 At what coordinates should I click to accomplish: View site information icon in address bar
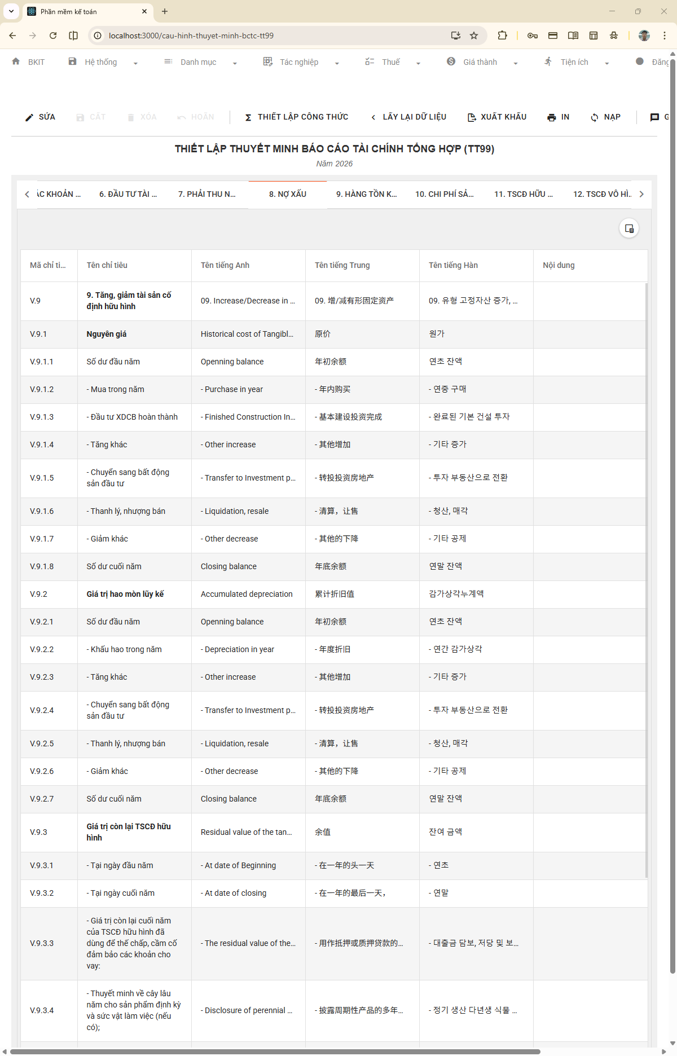pos(98,36)
